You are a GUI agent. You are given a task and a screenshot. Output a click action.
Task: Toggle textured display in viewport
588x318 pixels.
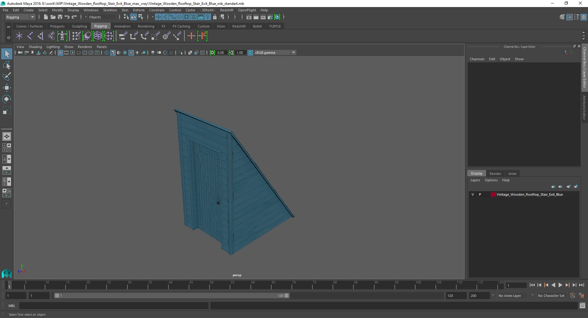tap(131, 53)
